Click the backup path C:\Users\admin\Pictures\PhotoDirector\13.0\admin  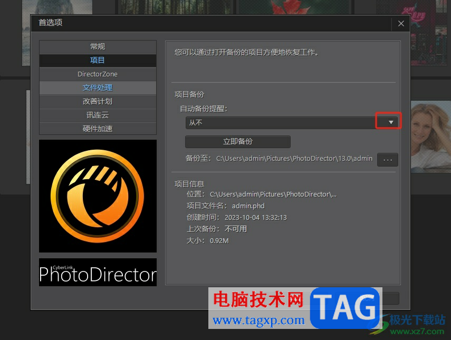[294, 159]
